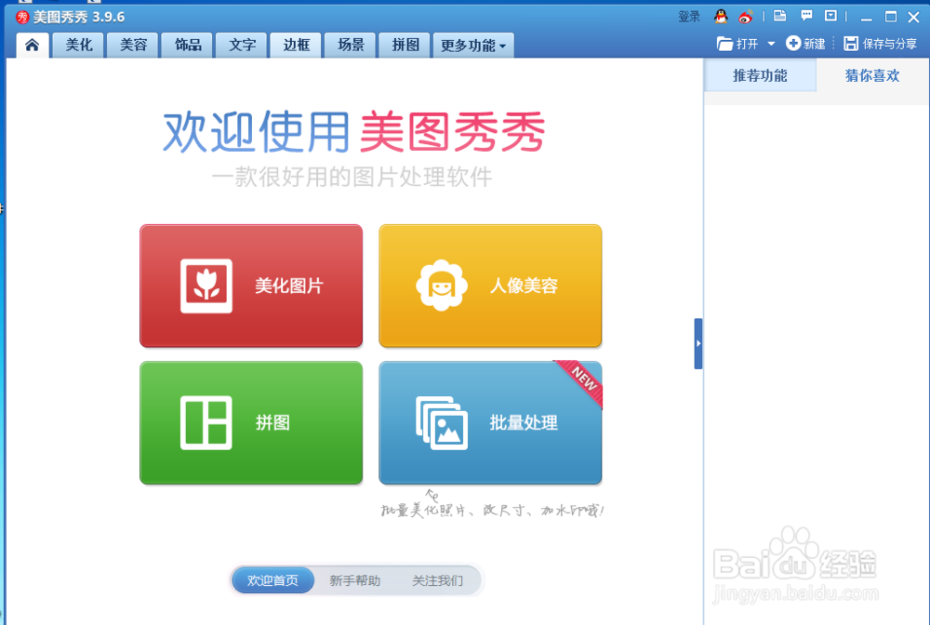
Task: Go to the Home tab icon
Action: pos(32,45)
